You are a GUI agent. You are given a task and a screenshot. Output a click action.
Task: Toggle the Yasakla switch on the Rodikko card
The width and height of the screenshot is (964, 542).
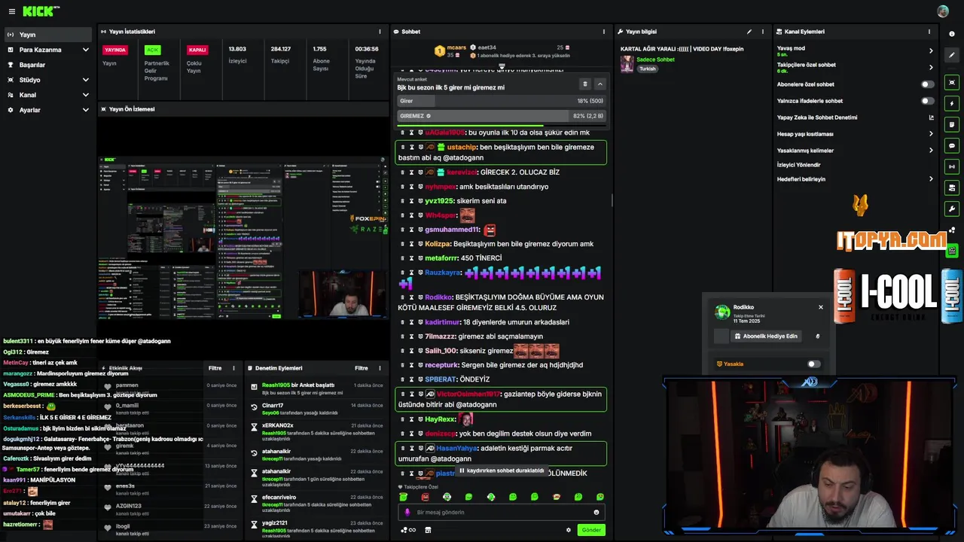click(x=813, y=364)
